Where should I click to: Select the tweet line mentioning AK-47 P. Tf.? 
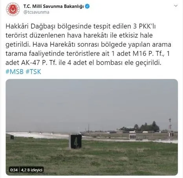point(83,63)
